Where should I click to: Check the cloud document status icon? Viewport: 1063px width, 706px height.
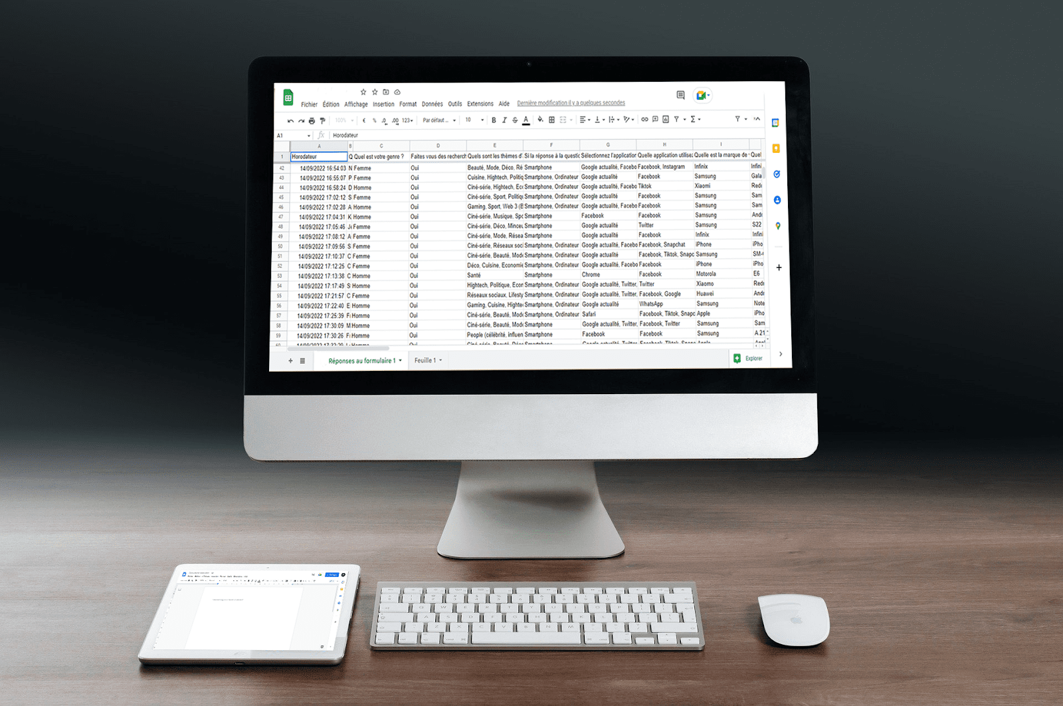(397, 92)
